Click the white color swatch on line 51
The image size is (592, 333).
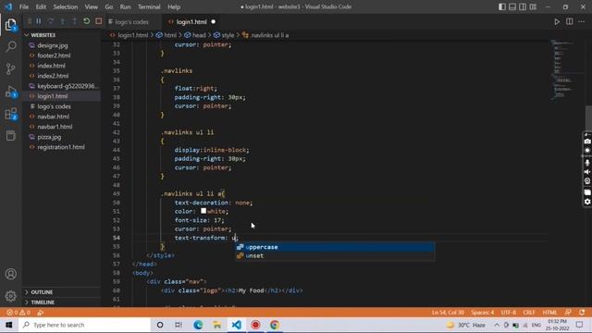(x=203, y=211)
